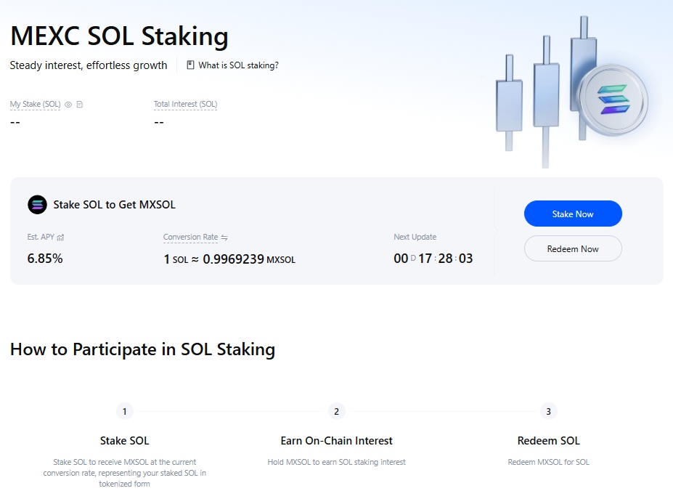Click the book icon beside What is SOL staking
Viewport: 673px width, 491px height.
coord(190,65)
